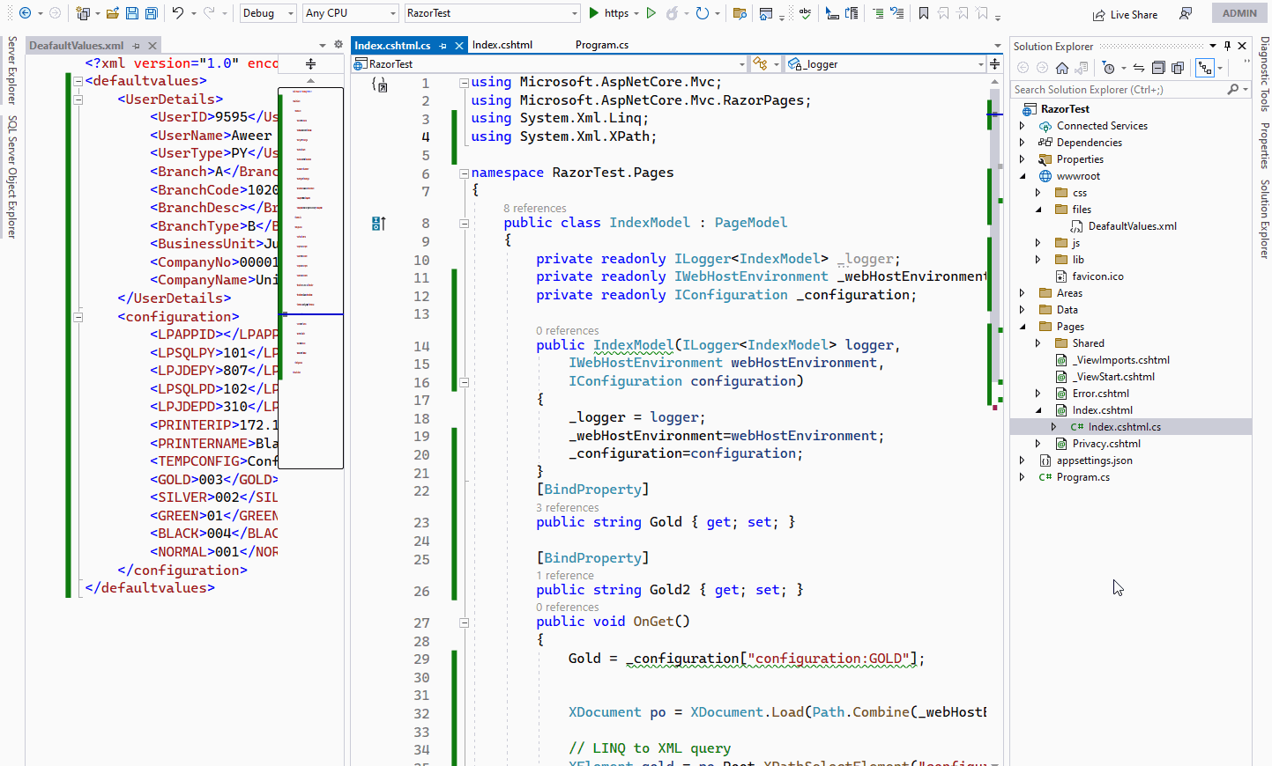Click Solution Explorer Home icon
This screenshot has height=766, width=1272.
pos(1062,68)
